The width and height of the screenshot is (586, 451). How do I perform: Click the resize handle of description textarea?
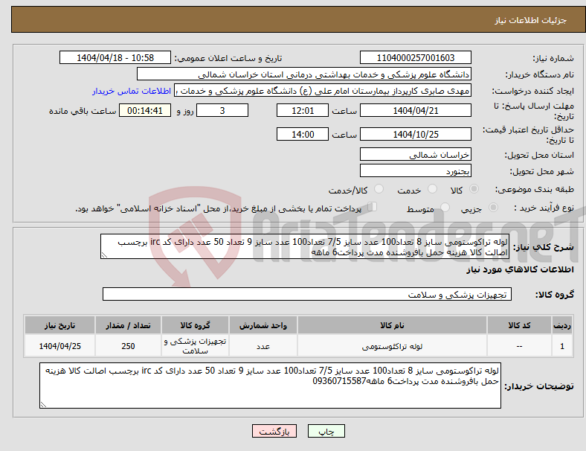[104, 255]
